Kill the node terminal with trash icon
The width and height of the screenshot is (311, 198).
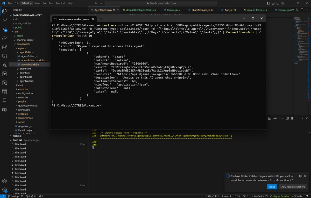point(292,118)
